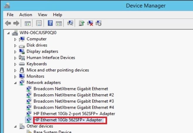The width and height of the screenshot is (193, 133).
Task: Click the Forward arrow toolbar icon
Action: (x=16, y=23)
